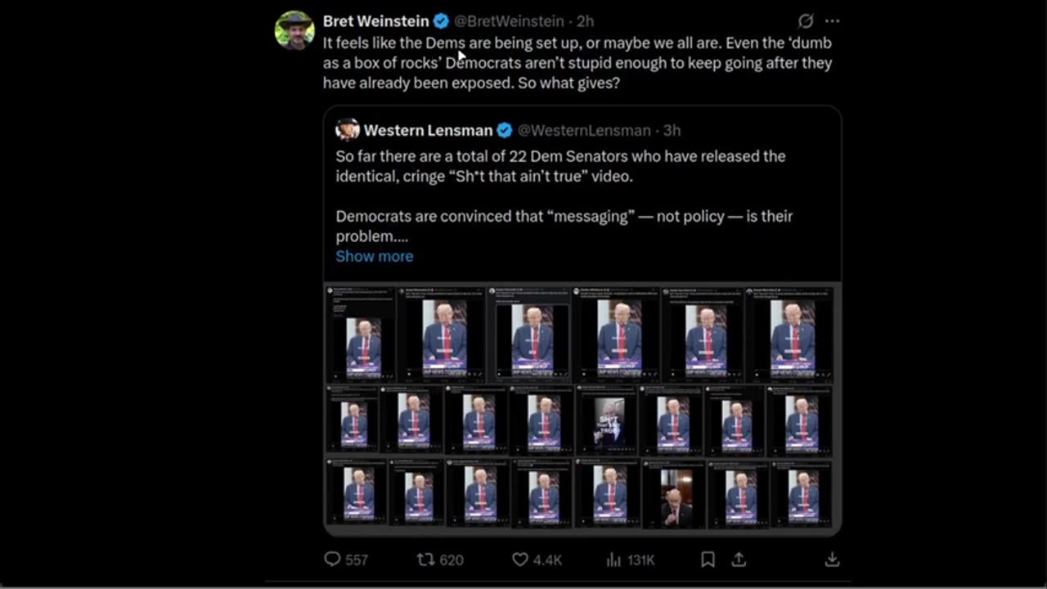Image resolution: width=1047 pixels, height=589 pixels.
Task: Click the share upload icon
Action: pos(739,560)
